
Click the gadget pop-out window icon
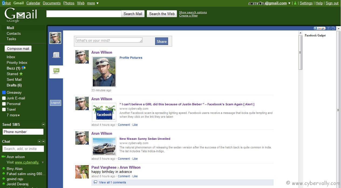point(333,28)
